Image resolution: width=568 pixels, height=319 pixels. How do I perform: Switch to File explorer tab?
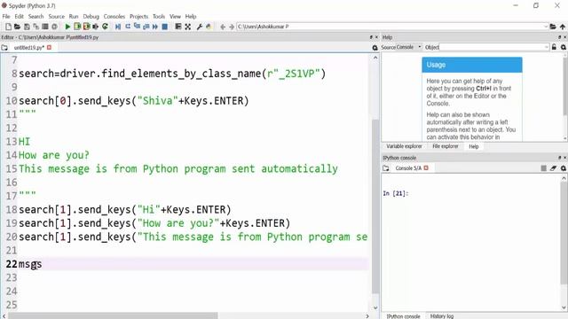click(x=446, y=146)
